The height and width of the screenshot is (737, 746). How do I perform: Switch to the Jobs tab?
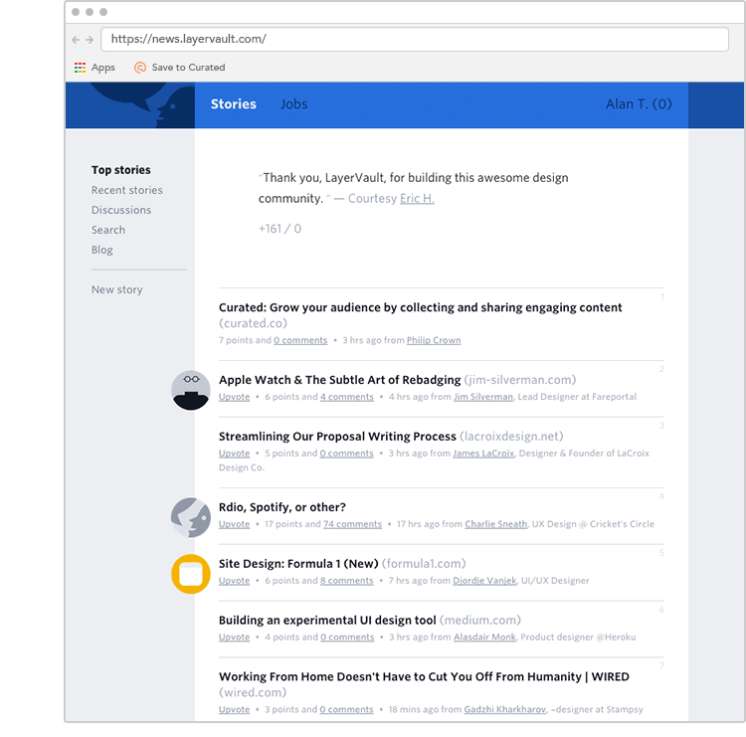tap(293, 104)
